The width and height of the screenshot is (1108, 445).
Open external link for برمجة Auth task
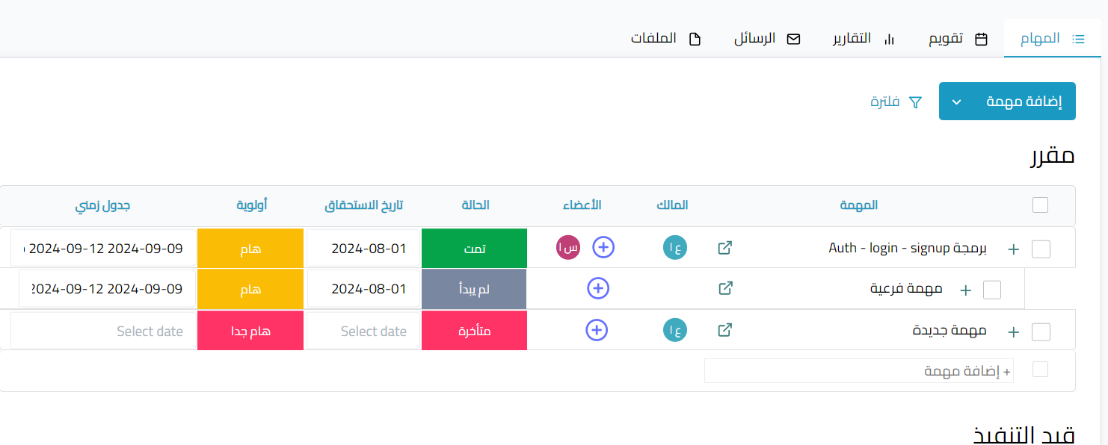pos(724,248)
